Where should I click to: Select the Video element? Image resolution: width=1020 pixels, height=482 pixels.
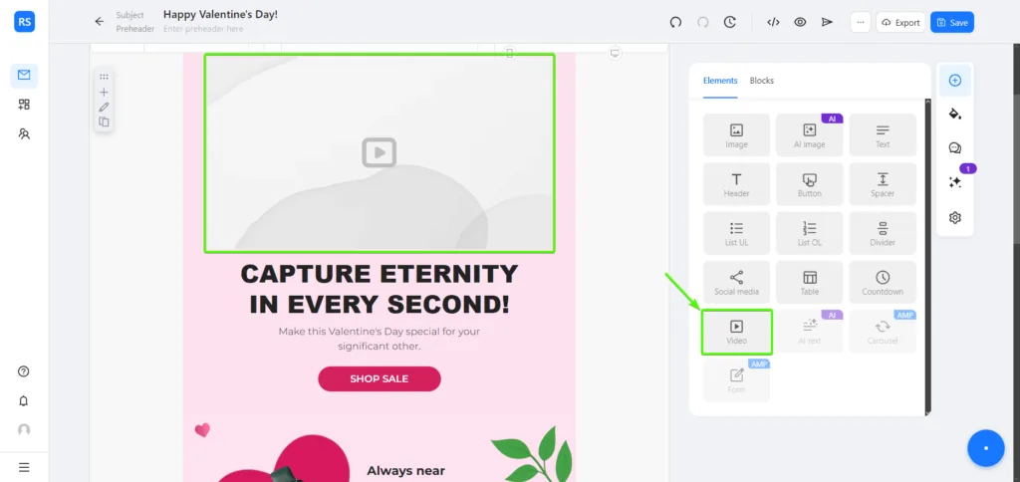[736, 332]
